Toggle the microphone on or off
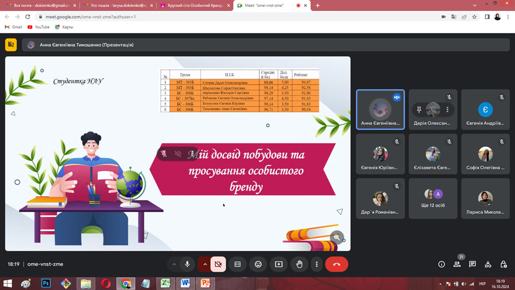Viewport: 515px width, 290px height. point(187,264)
